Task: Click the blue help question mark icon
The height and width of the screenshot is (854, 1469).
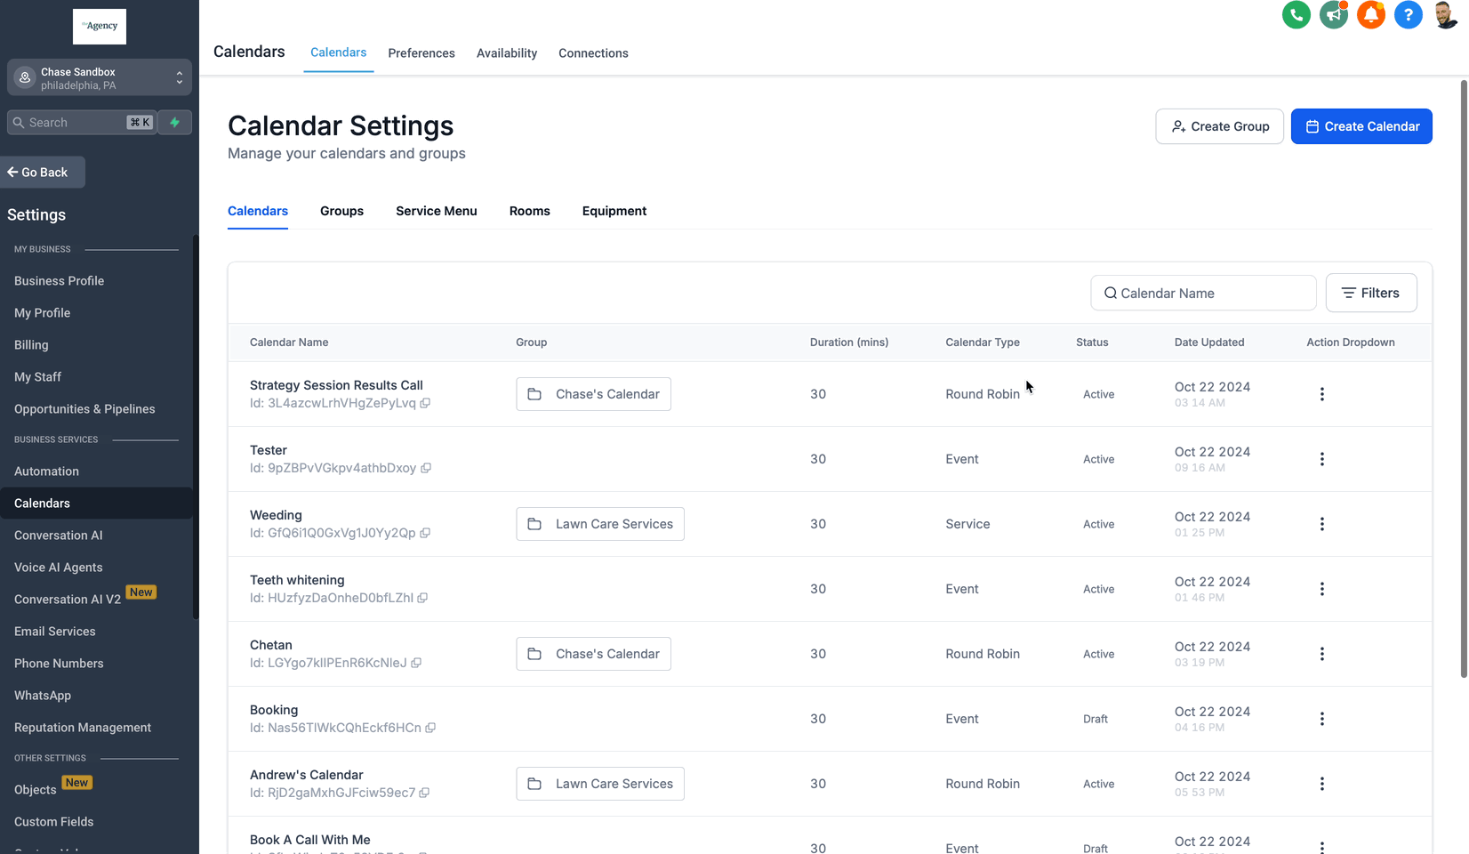Action: [1408, 15]
